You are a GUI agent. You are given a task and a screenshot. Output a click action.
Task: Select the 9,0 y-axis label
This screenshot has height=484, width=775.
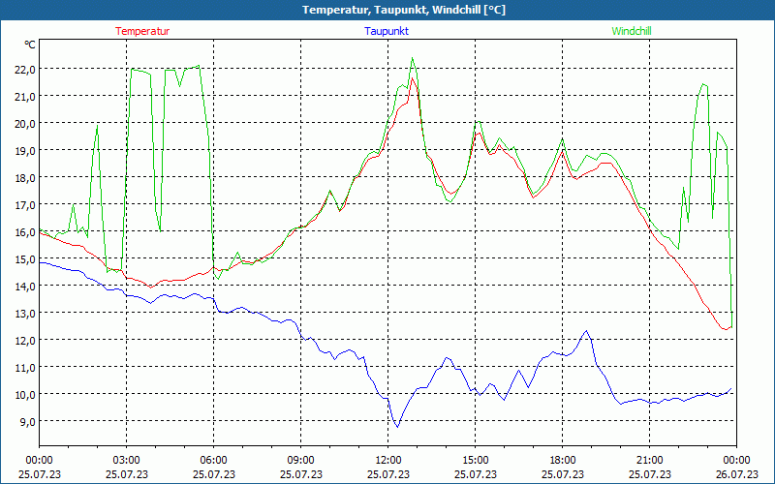click(26, 422)
